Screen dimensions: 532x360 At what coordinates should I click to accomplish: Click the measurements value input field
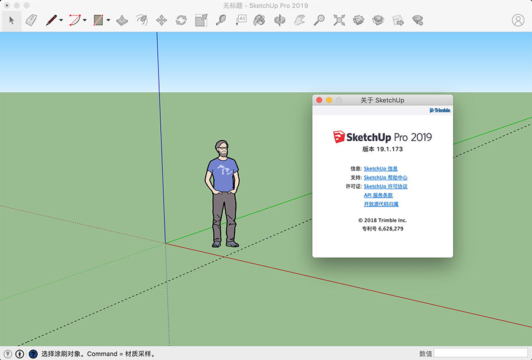point(481,353)
